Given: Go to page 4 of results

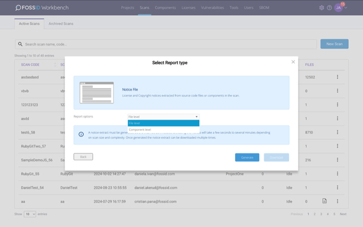Looking at the screenshot, I should pyautogui.click(x=327, y=214).
